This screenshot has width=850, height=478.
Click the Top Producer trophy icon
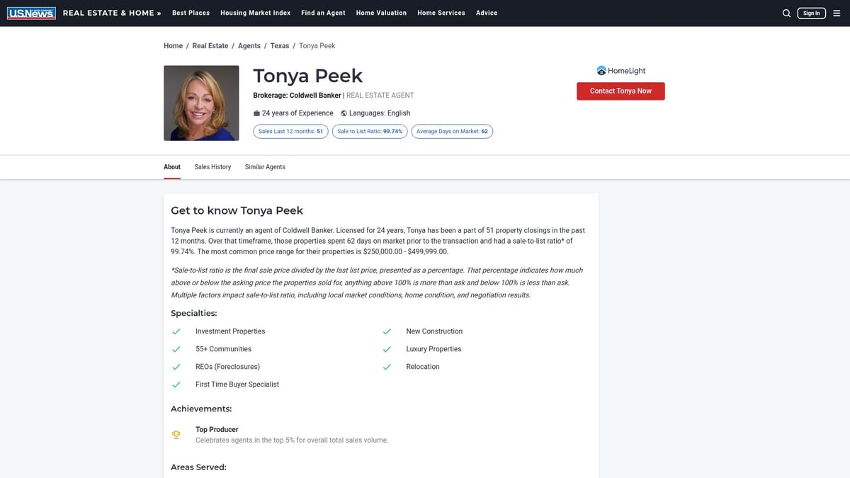point(176,434)
